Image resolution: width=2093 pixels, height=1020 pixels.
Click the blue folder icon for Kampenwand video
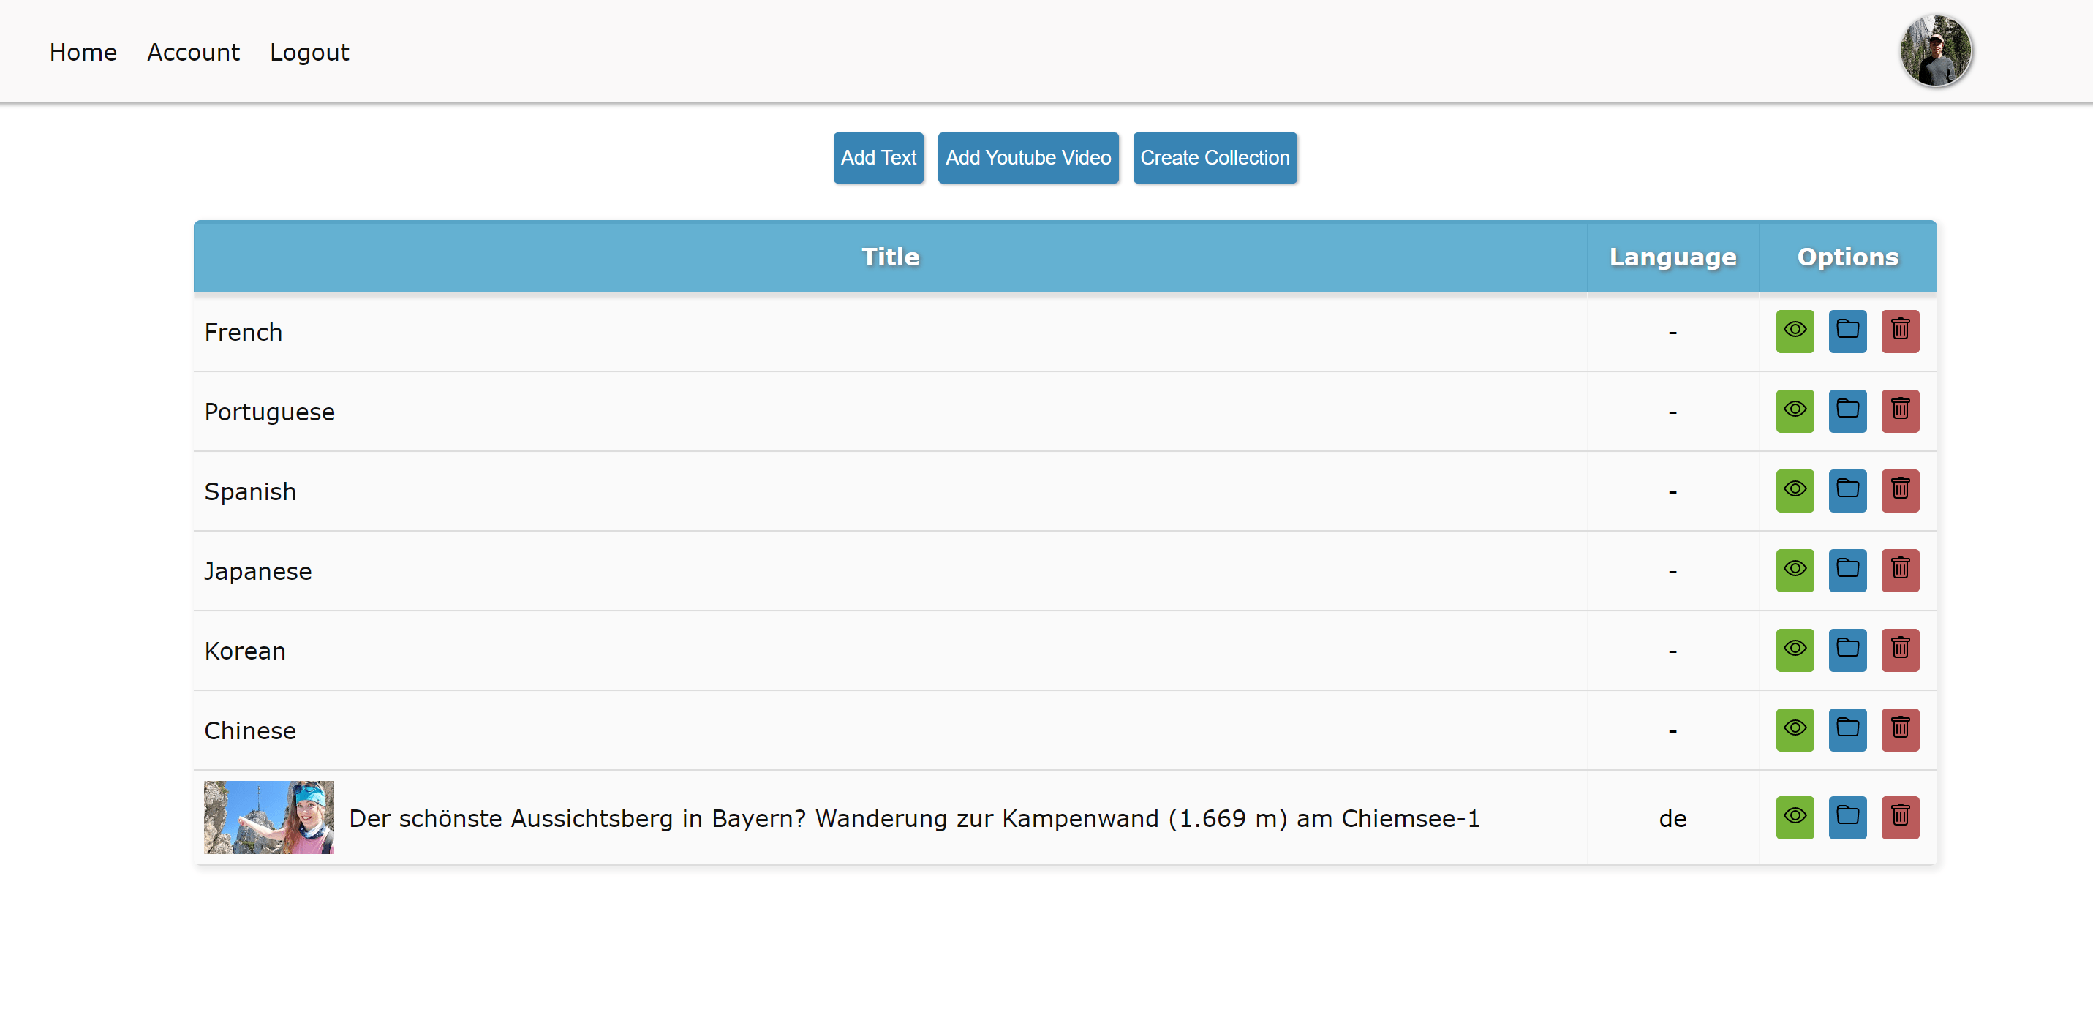tap(1847, 817)
